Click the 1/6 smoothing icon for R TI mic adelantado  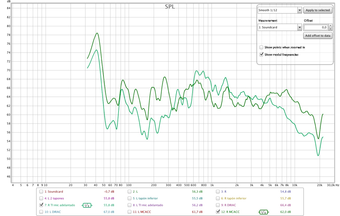(87, 205)
